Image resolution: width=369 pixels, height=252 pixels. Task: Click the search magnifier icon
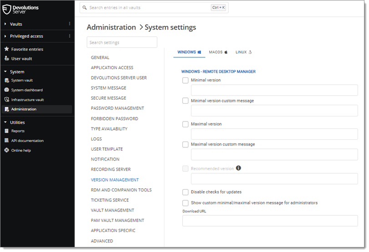[x=85, y=8]
